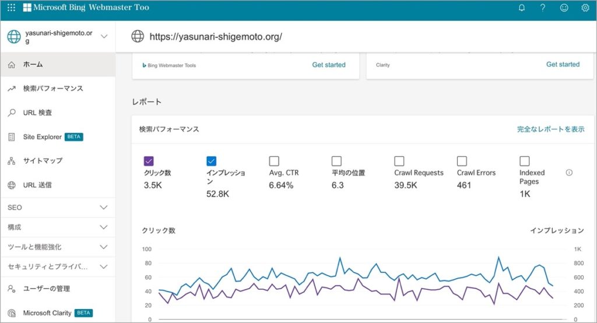This screenshot has height=323, width=597.
Task: Click the 3.5K clicks value
Action: (x=153, y=185)
